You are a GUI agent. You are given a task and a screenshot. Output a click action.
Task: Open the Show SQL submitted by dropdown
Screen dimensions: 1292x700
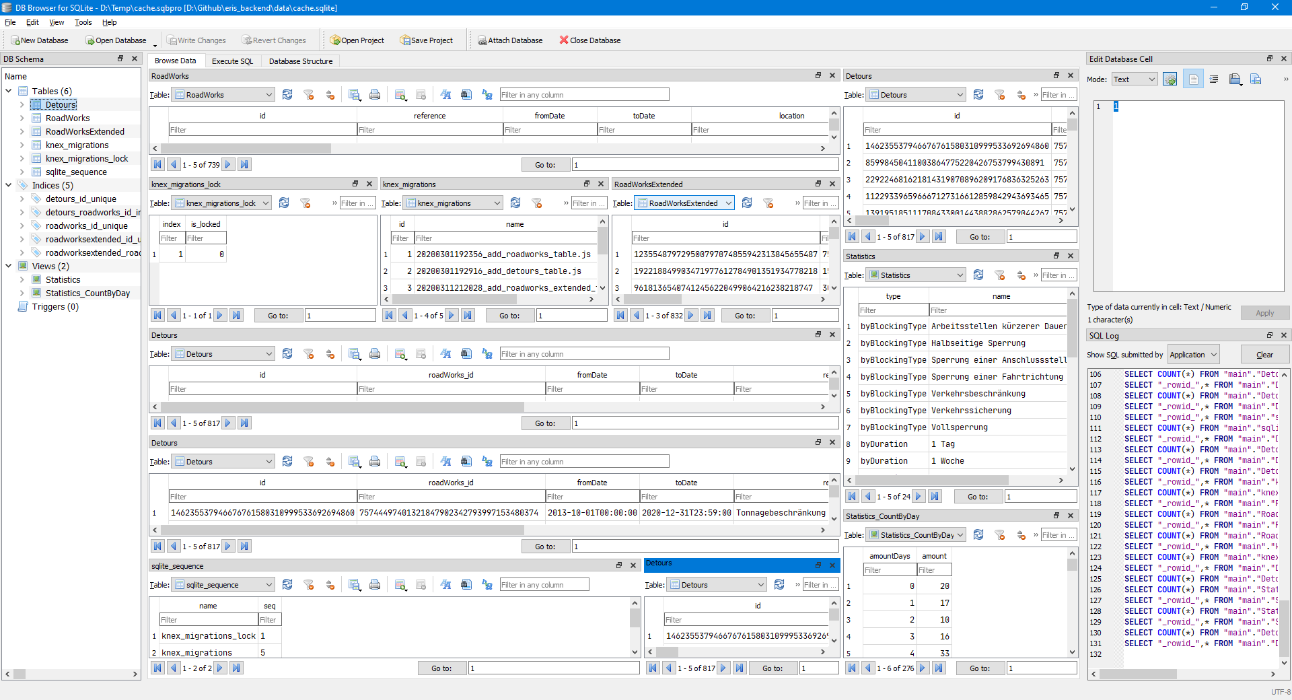pyautogui.click(x=1192, y=354)
